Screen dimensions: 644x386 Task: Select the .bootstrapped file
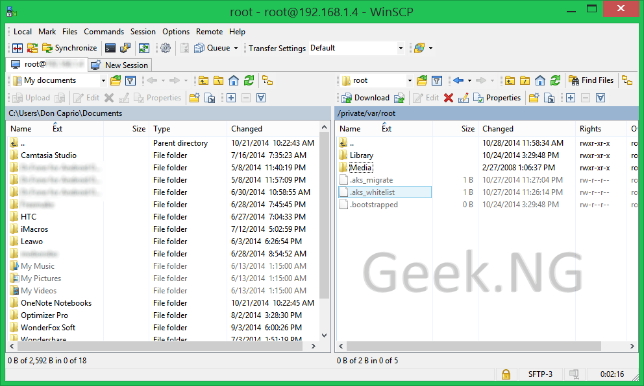374,205
